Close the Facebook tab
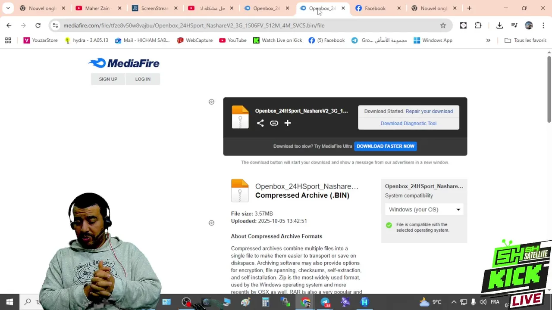The height and width of the screenshot is (310, 552). pyautogui.click(x=399, y=8)
